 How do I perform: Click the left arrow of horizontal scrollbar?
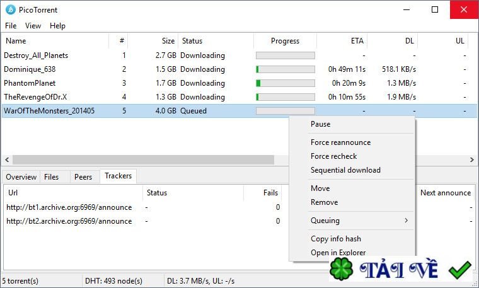tap(7, 159)
